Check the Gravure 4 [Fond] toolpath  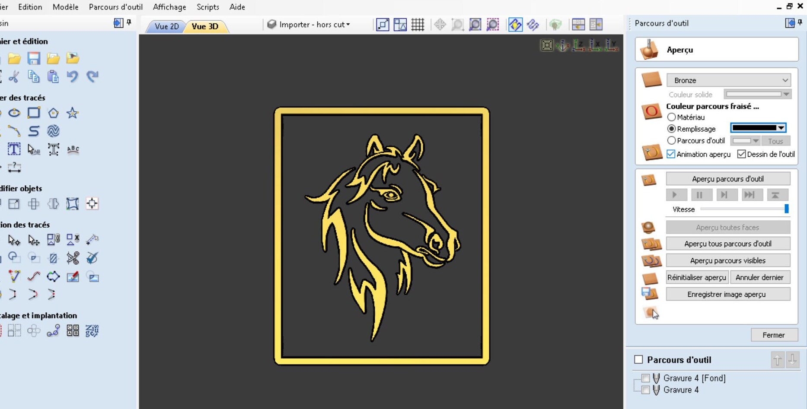[646, 378]
